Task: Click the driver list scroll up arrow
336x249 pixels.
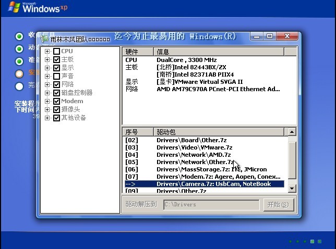Action: [292, 132]
